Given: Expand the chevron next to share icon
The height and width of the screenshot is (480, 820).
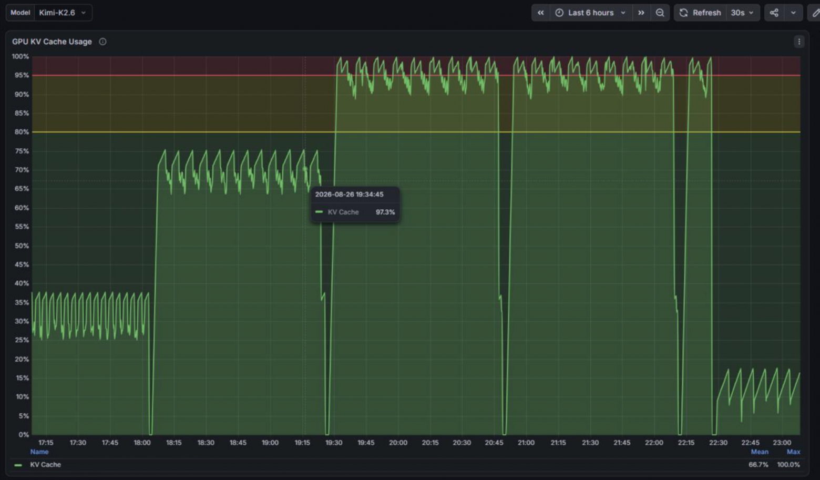Looking at the screenshot, I should [793, 13].
